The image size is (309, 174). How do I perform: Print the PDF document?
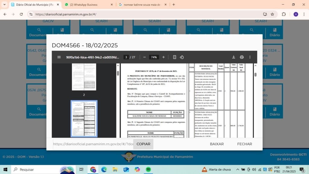point(242,57)
